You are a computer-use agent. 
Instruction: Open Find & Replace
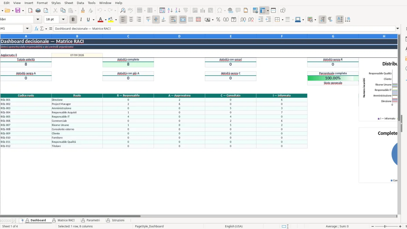point(123,11)
